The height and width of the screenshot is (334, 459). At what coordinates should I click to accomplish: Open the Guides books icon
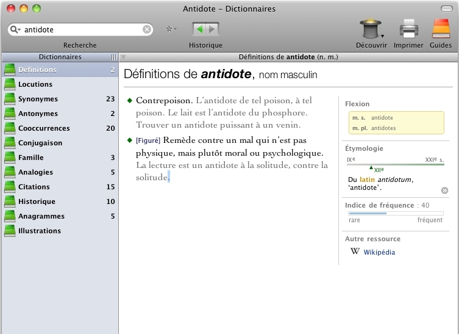[x=441, y=29]
